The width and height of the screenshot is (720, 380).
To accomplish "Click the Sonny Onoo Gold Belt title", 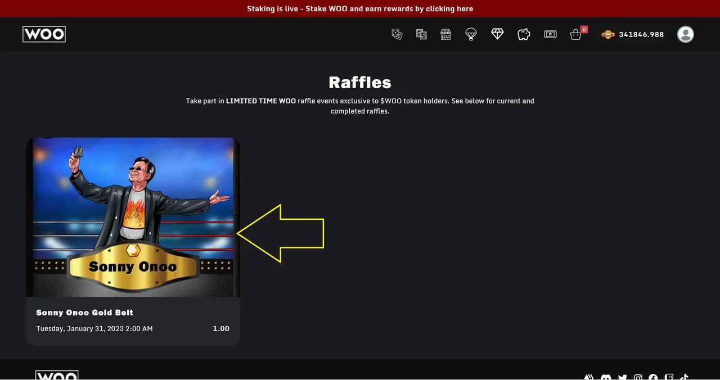I will coord(85,313).
